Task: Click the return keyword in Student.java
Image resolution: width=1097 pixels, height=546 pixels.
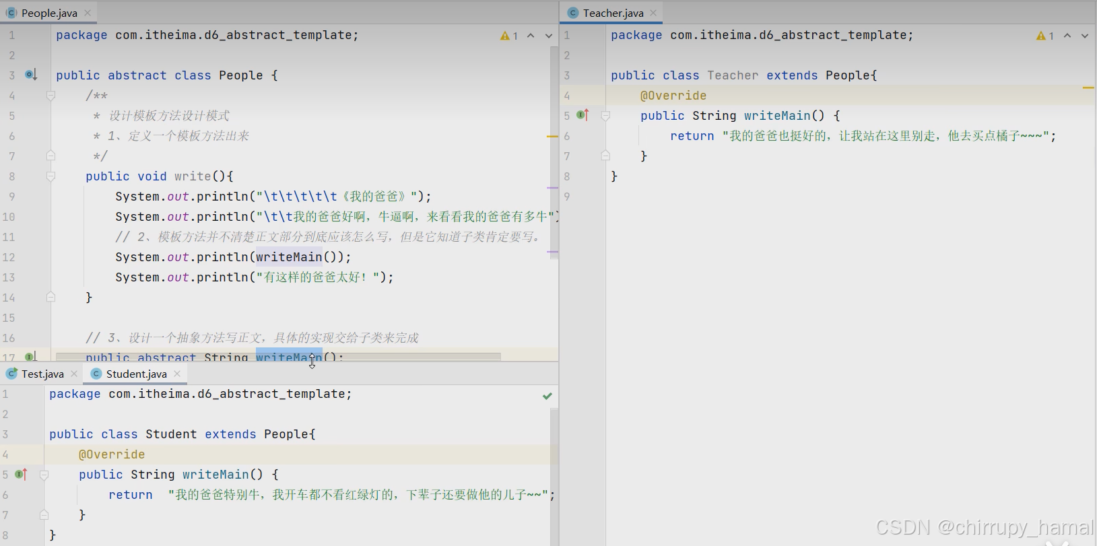Action: tap(131, 495)
